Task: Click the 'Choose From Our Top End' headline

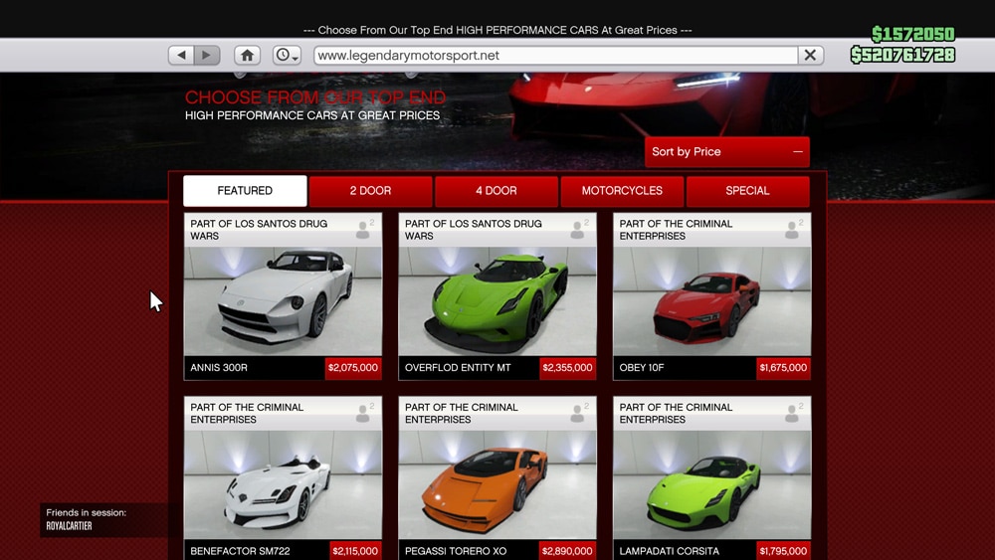Action: (315, 97)
